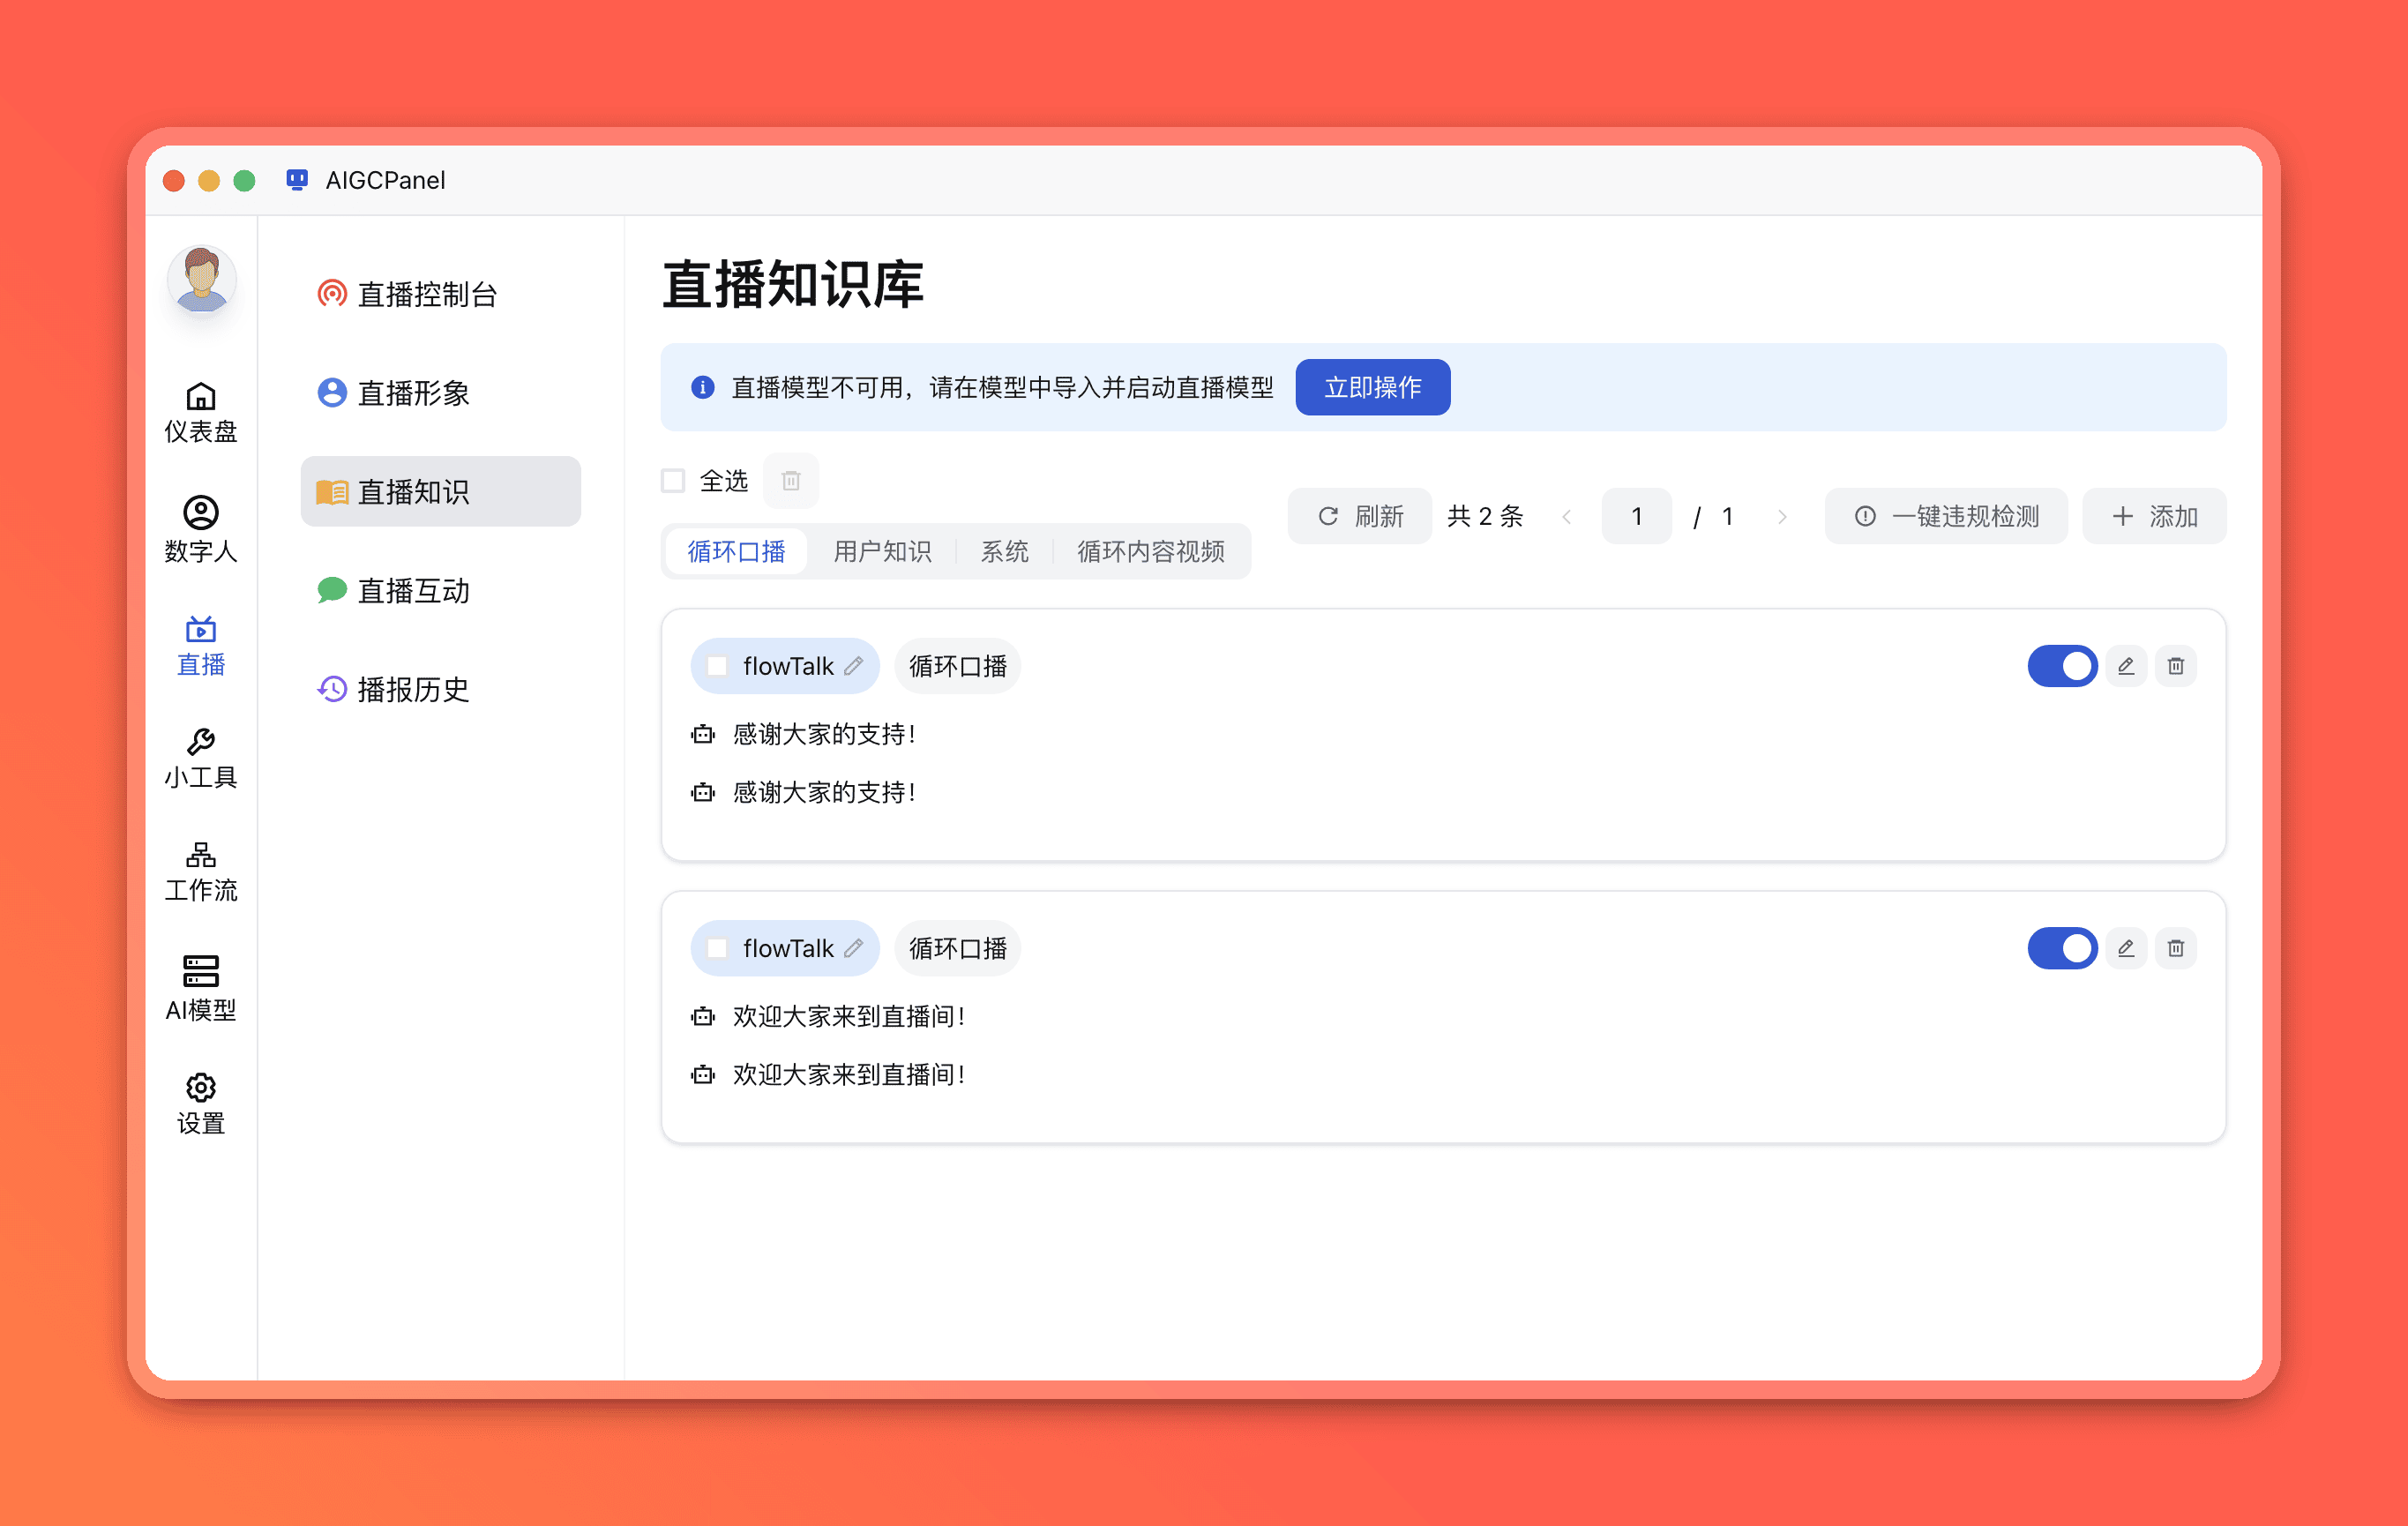Check the flowTalk checkbox in 感谢大家的支持 card
The height and width of the screenshot is (1526, 2408).
pos(717,666)
